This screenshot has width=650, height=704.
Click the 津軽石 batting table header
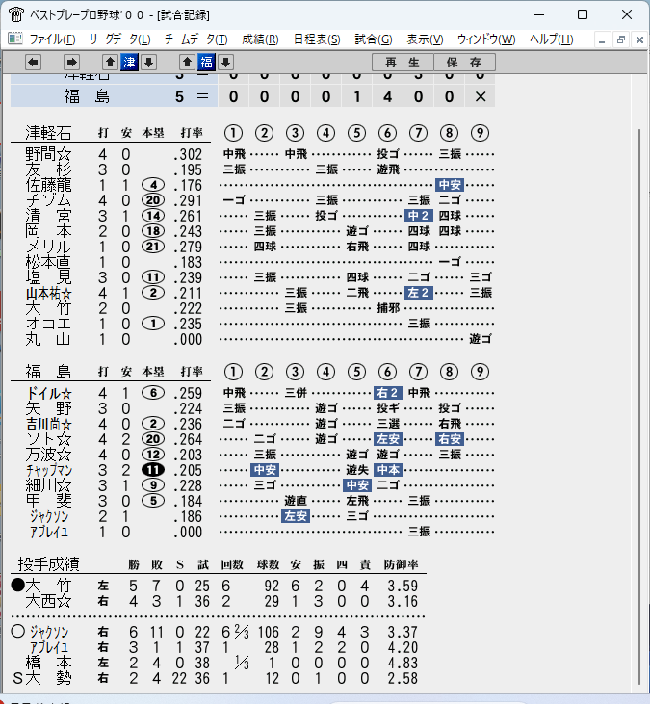click(48, 133)
